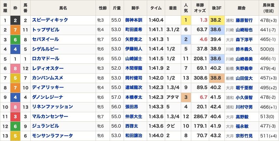Select horse セパヌイール
279x141 pixels.
coord(45,39)
